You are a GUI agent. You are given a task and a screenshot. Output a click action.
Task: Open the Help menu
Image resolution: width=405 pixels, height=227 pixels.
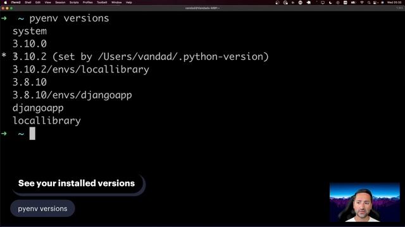coord(129,3)
